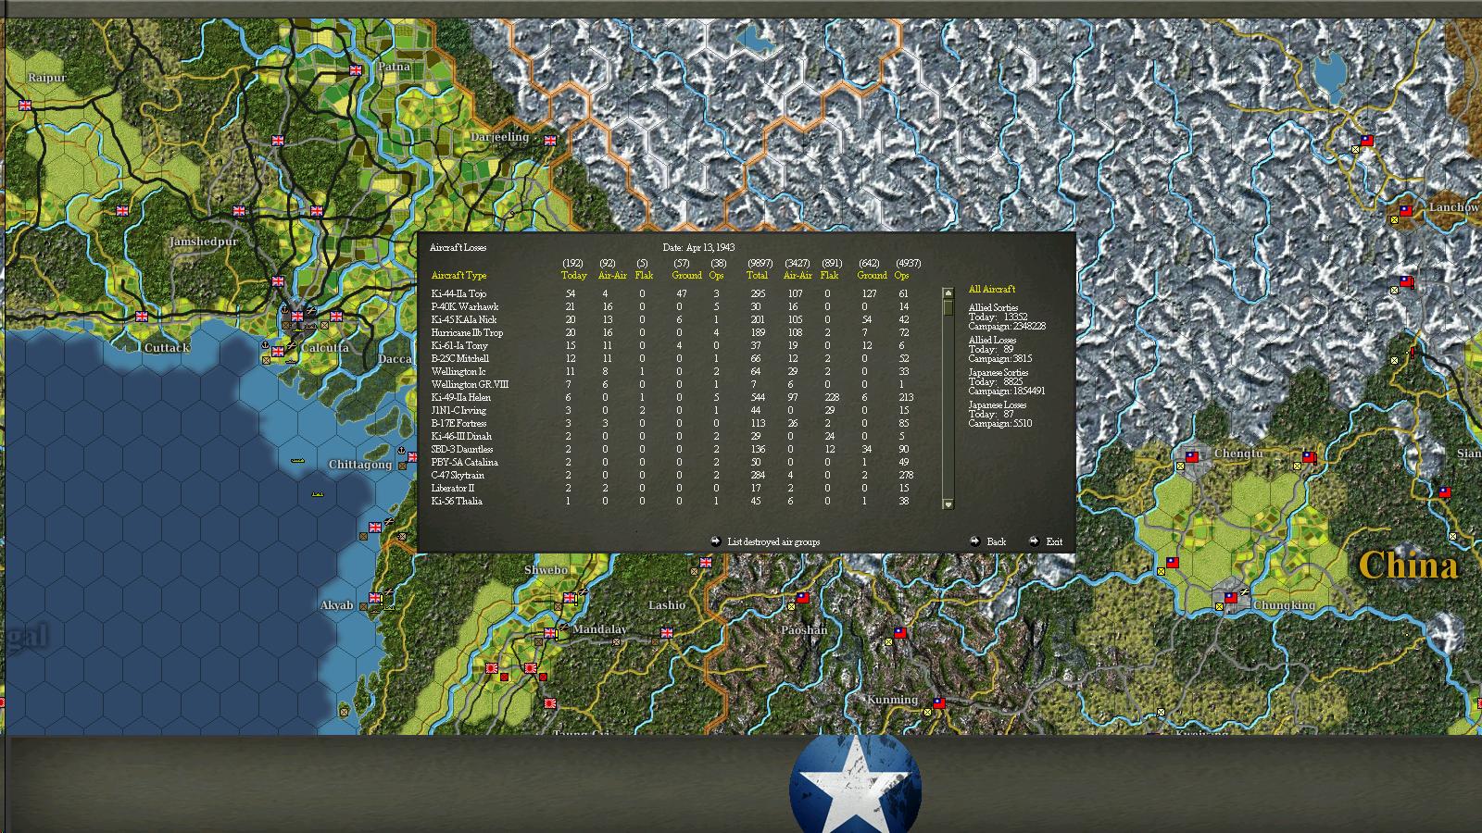The image size is (1482, 833).
Task: Select the British flag base at Raipur
Action: tap(25, 106)
